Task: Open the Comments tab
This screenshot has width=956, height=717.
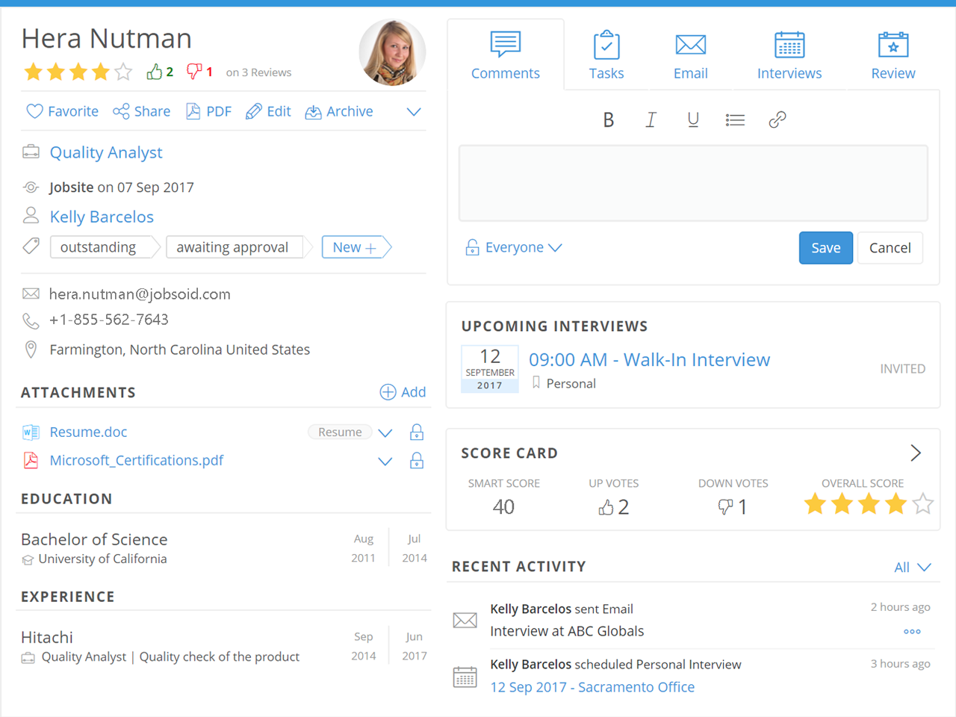Action: (506, 55)
